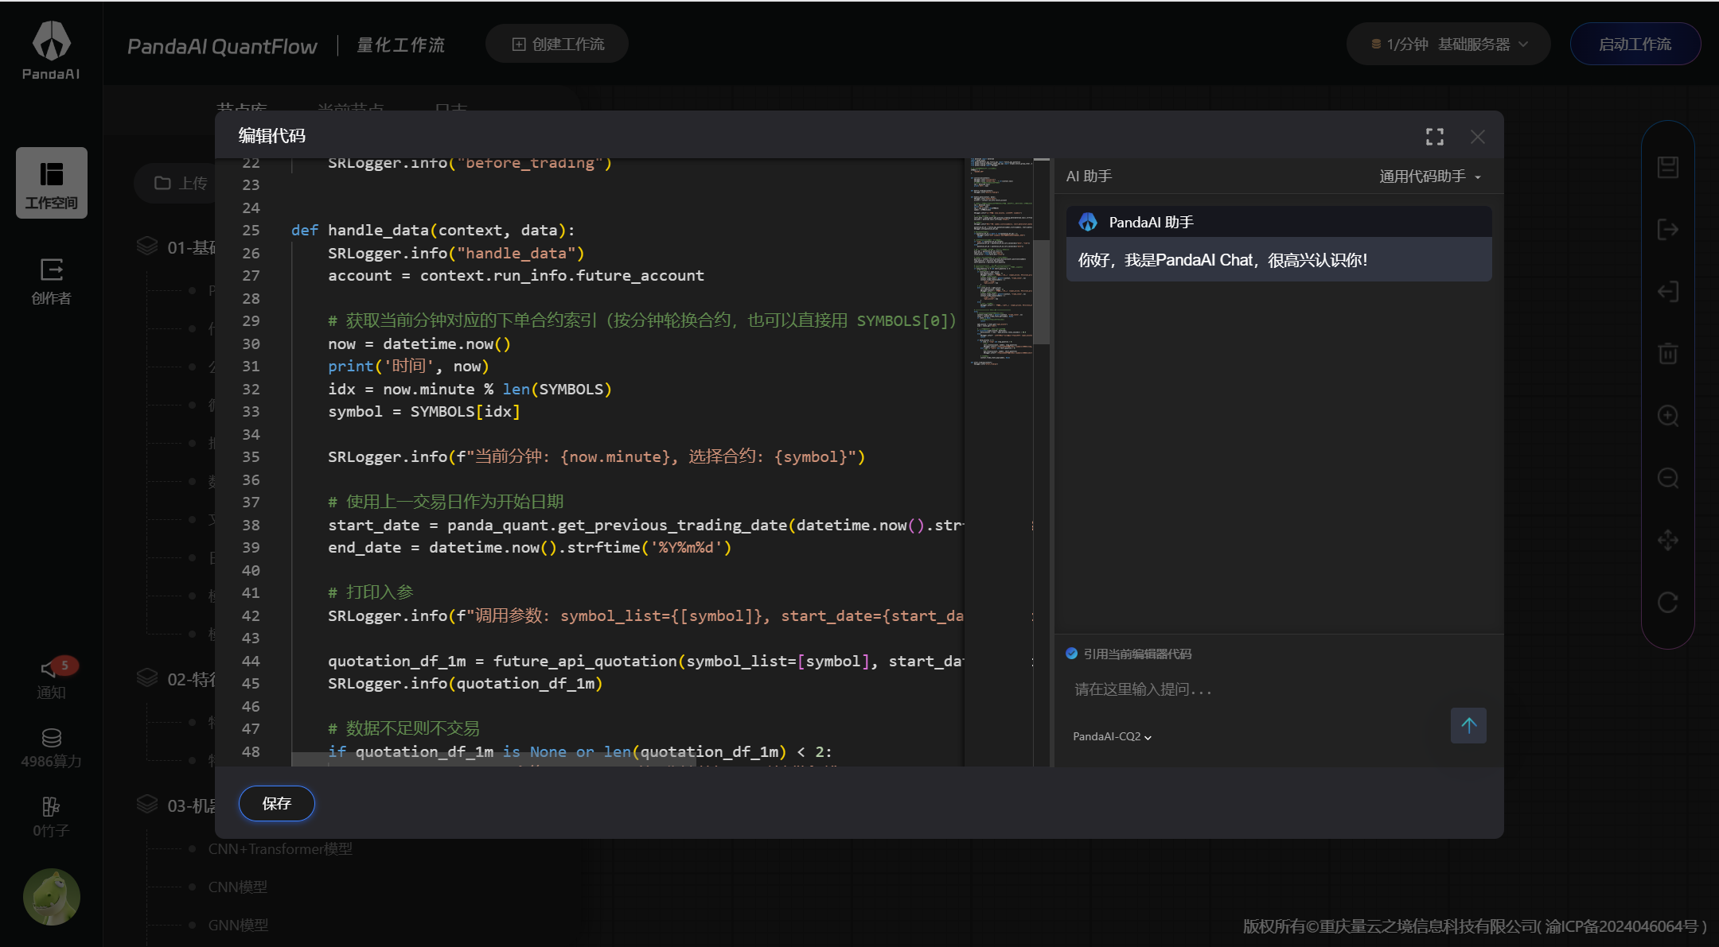Image resolution: width=1719 pixels, height=947 pixels.
Task: Open the 工作空间 workspace sidebar item
Action: (52, 183)
